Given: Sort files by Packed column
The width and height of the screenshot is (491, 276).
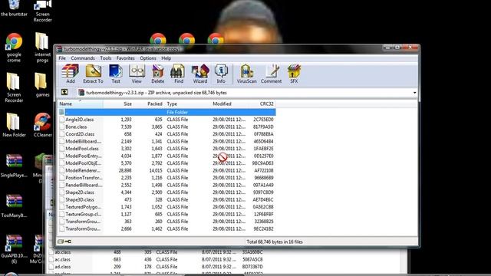Looking at the screenshot, I should [x=149, y=104].
